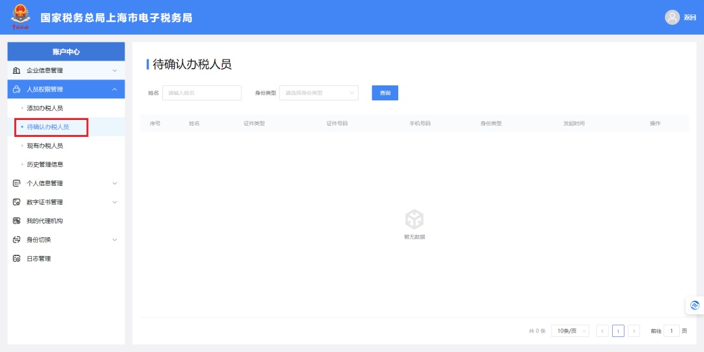Viewport: 704px width, 352px height.
Task: Click the 查询 button
Action: point(385,93)
